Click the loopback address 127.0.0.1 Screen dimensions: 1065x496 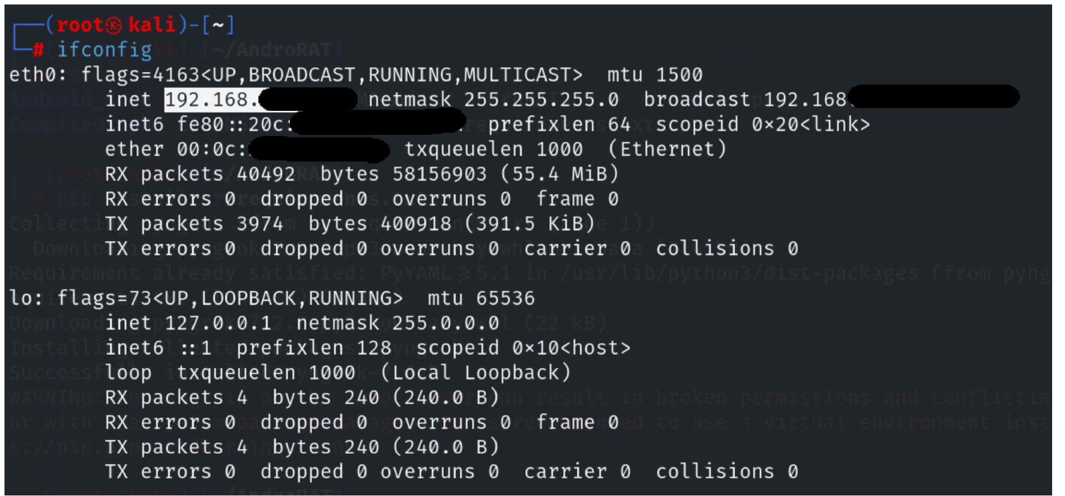point(218,323)
